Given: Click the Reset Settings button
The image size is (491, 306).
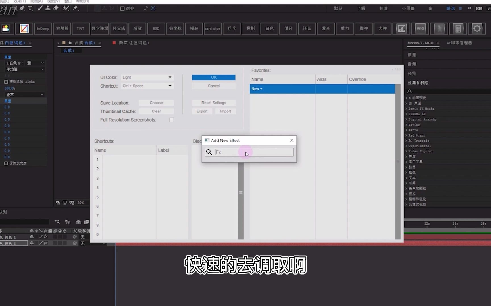Looking at the screenshot, I should [x=214, y=103].
